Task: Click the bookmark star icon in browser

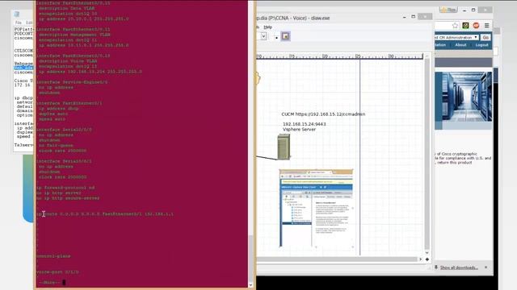Action: (455, 26)
